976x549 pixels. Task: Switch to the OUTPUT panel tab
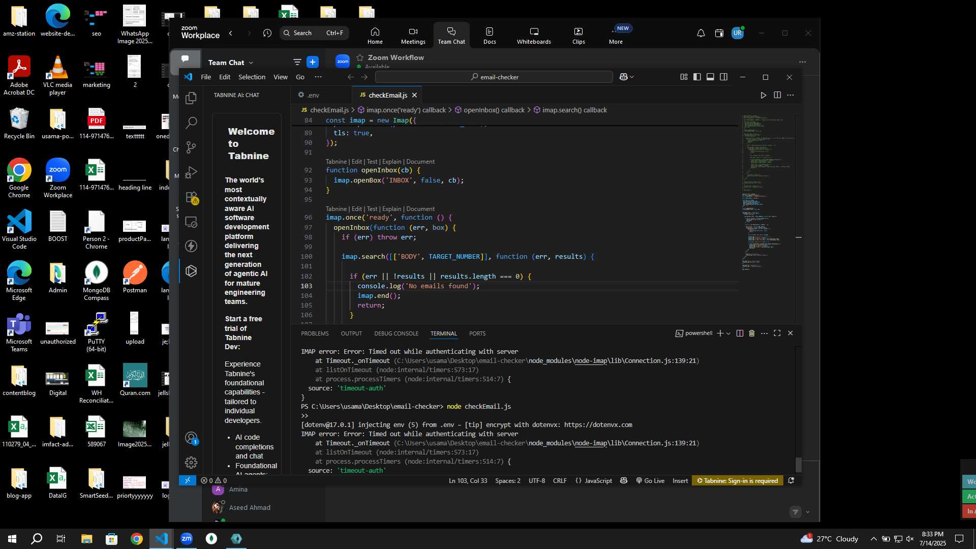351,333
